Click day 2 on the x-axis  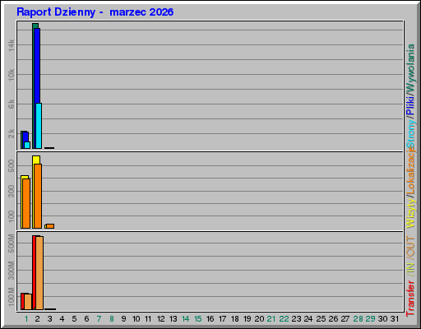pyautogui.click(x=38, y=319)
